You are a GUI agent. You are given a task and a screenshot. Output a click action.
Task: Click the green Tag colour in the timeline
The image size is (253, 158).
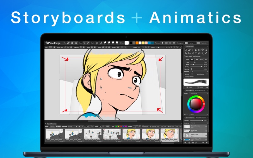pos(116,126)
